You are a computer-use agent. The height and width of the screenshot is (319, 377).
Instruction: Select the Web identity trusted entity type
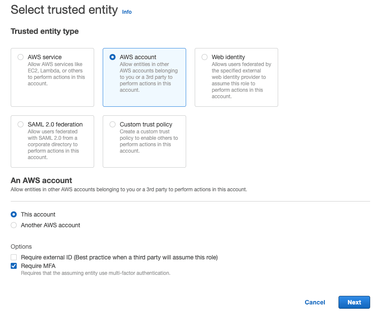204,57
